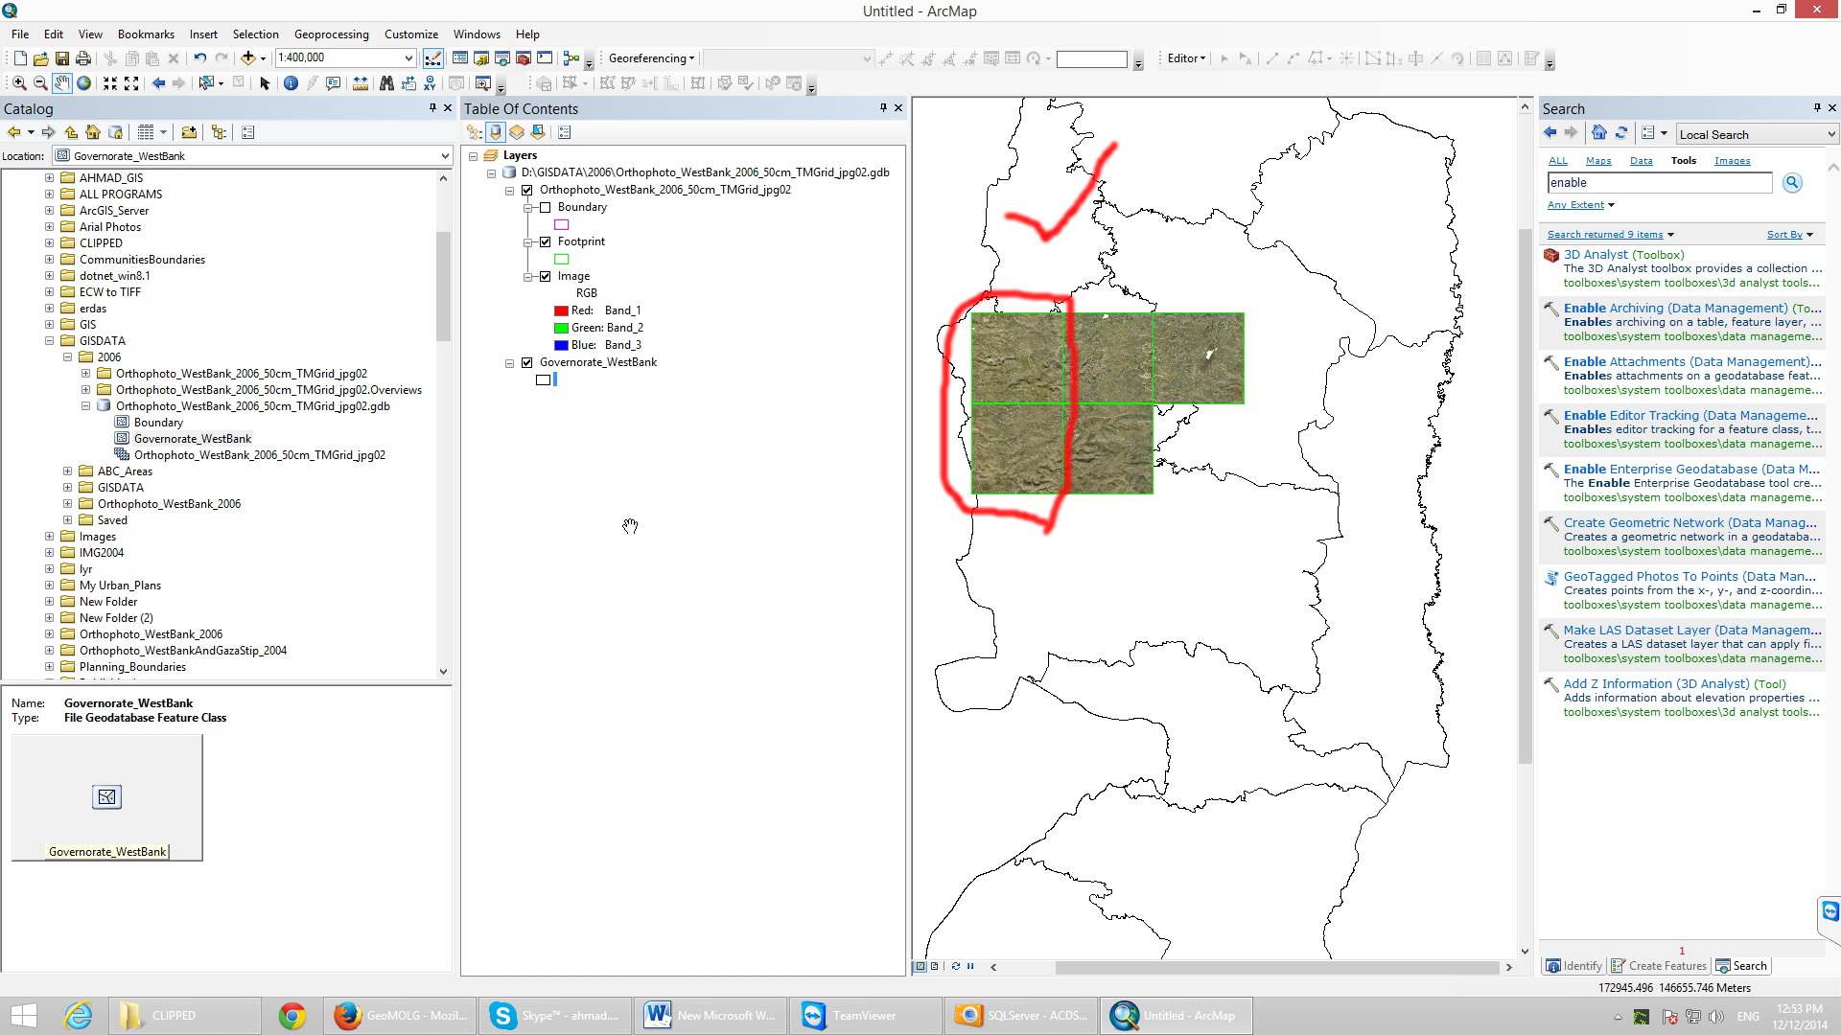Viewport: 1841px width, 1035px height.
Task: Click the Go To XY tool
Action: [x=431, y=83]
